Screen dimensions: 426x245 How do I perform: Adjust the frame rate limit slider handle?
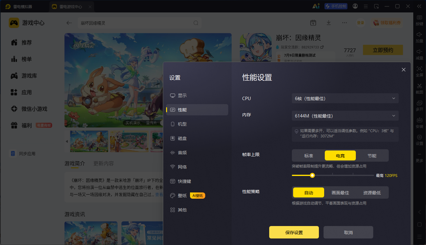click(312, 175)
